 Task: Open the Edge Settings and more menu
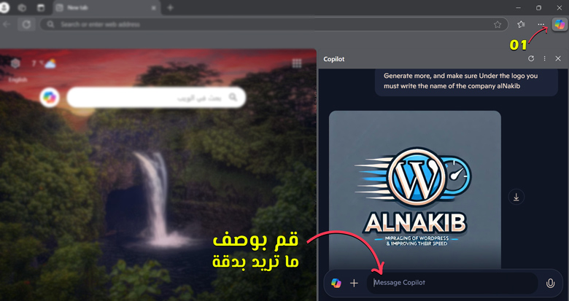[x=541, y=25]
